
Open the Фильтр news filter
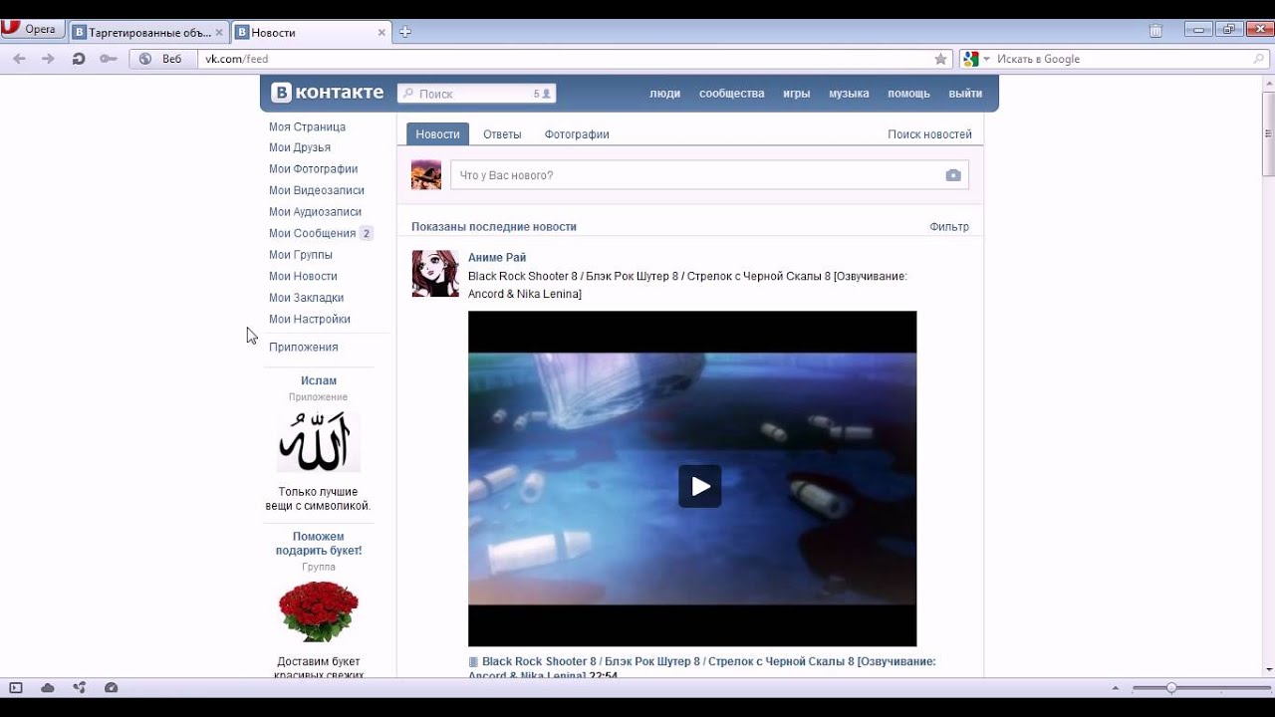(949, 227)
